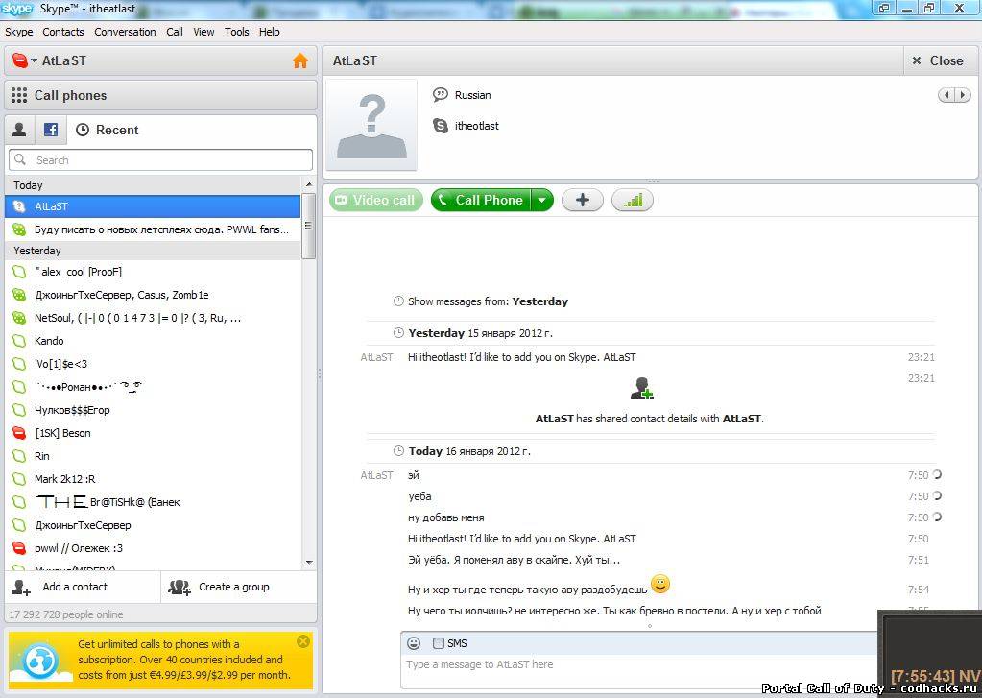The width and height of the screenshot is (982, 698).
Task: Click the AtLaST profile avatar placeholder
Action: (371, 125)
